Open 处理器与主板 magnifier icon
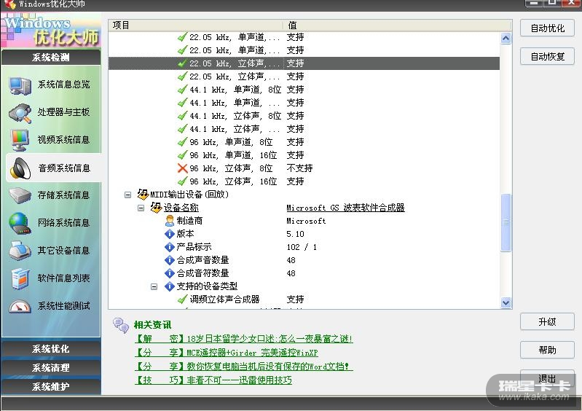582x411 pixels. pos(20,113)
